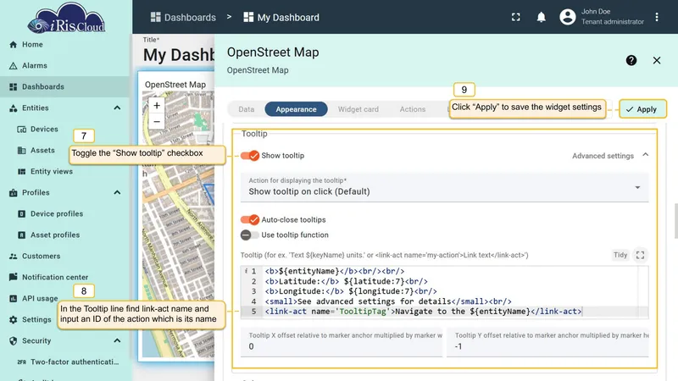Open the three-dot menu in the top bar

[x=657, y=17]
